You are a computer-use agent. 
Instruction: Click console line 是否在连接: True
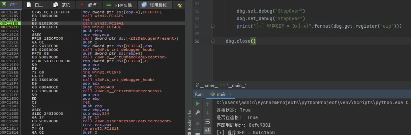point(237,117)
